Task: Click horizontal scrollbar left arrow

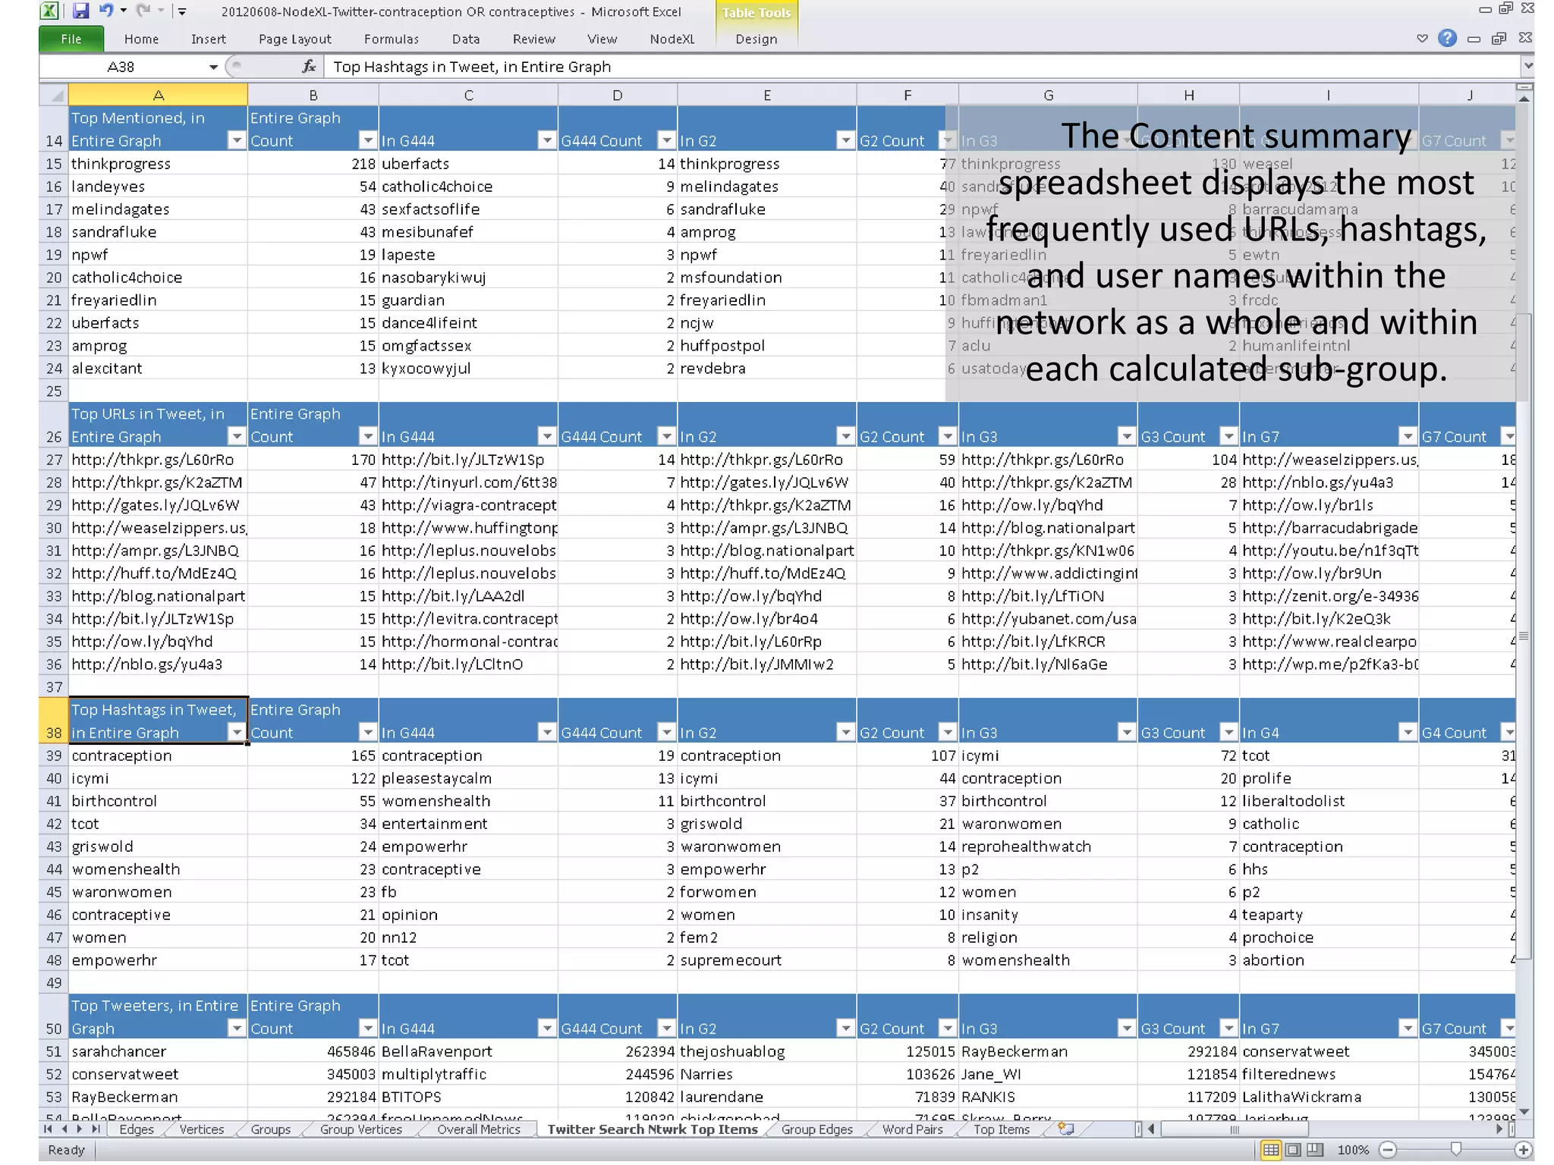Action: (x=1151, y=1129)
